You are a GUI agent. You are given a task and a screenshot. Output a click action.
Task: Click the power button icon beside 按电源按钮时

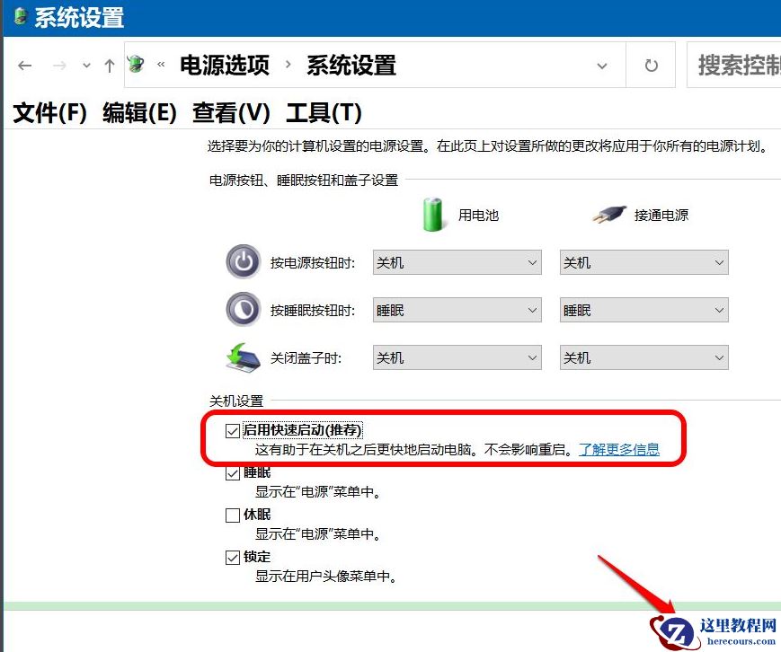click(244, 261)
